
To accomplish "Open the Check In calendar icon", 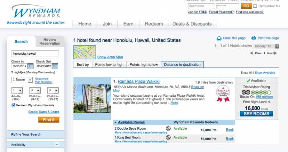I will point(30,66).
